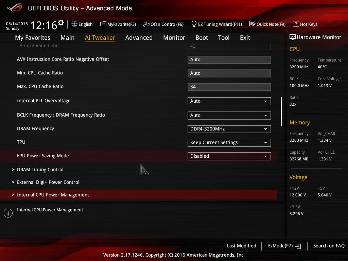The image size is (348, 261).
Task: Click Last Modified button
Action: pos(242,246)
